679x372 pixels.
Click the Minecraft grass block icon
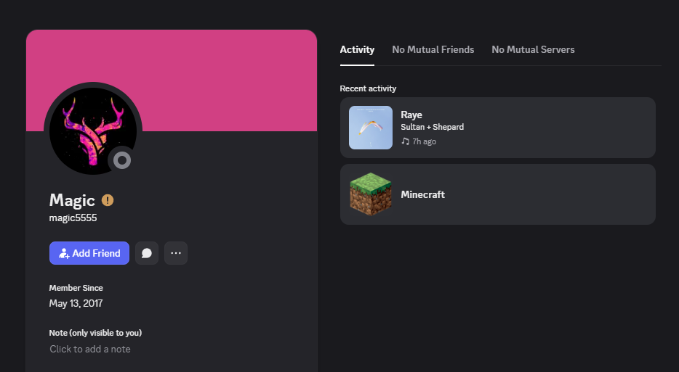[x=371, y=194]
